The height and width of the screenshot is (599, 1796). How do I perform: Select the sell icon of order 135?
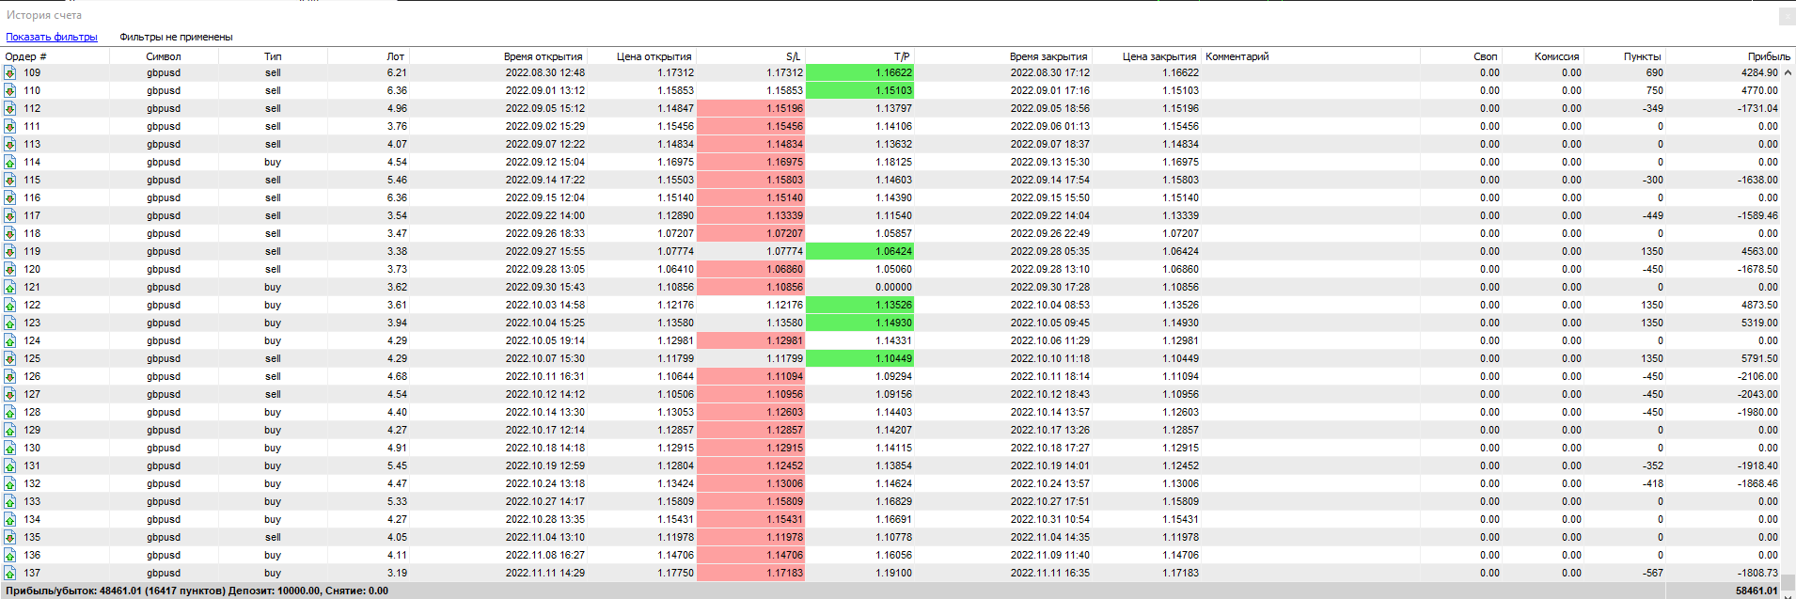pos(9,537)
